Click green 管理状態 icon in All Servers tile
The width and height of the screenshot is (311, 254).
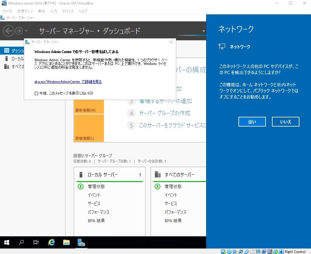coord(157,186)
